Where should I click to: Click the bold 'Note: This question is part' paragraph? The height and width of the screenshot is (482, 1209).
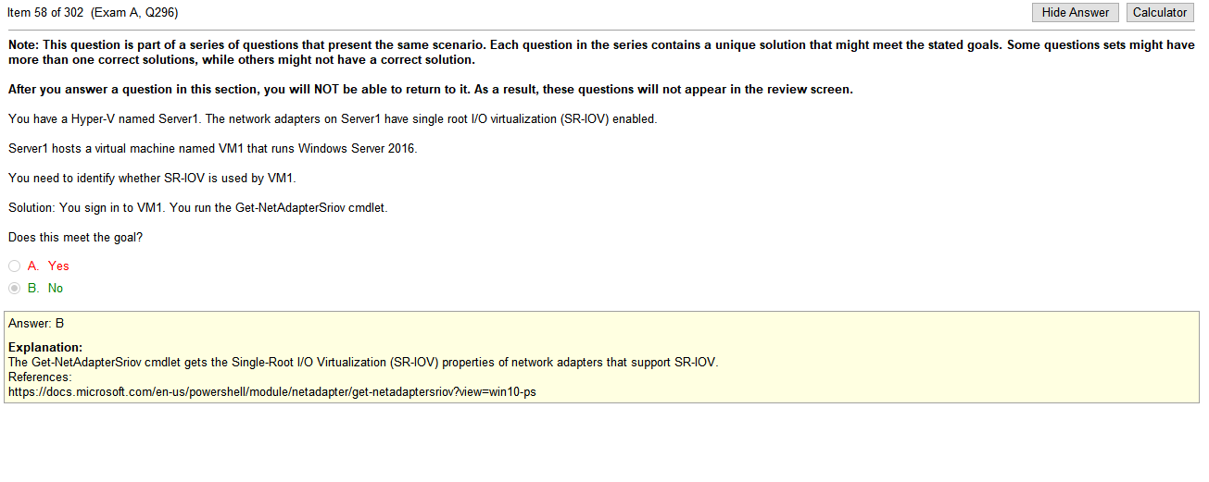[x=601, y=52]
